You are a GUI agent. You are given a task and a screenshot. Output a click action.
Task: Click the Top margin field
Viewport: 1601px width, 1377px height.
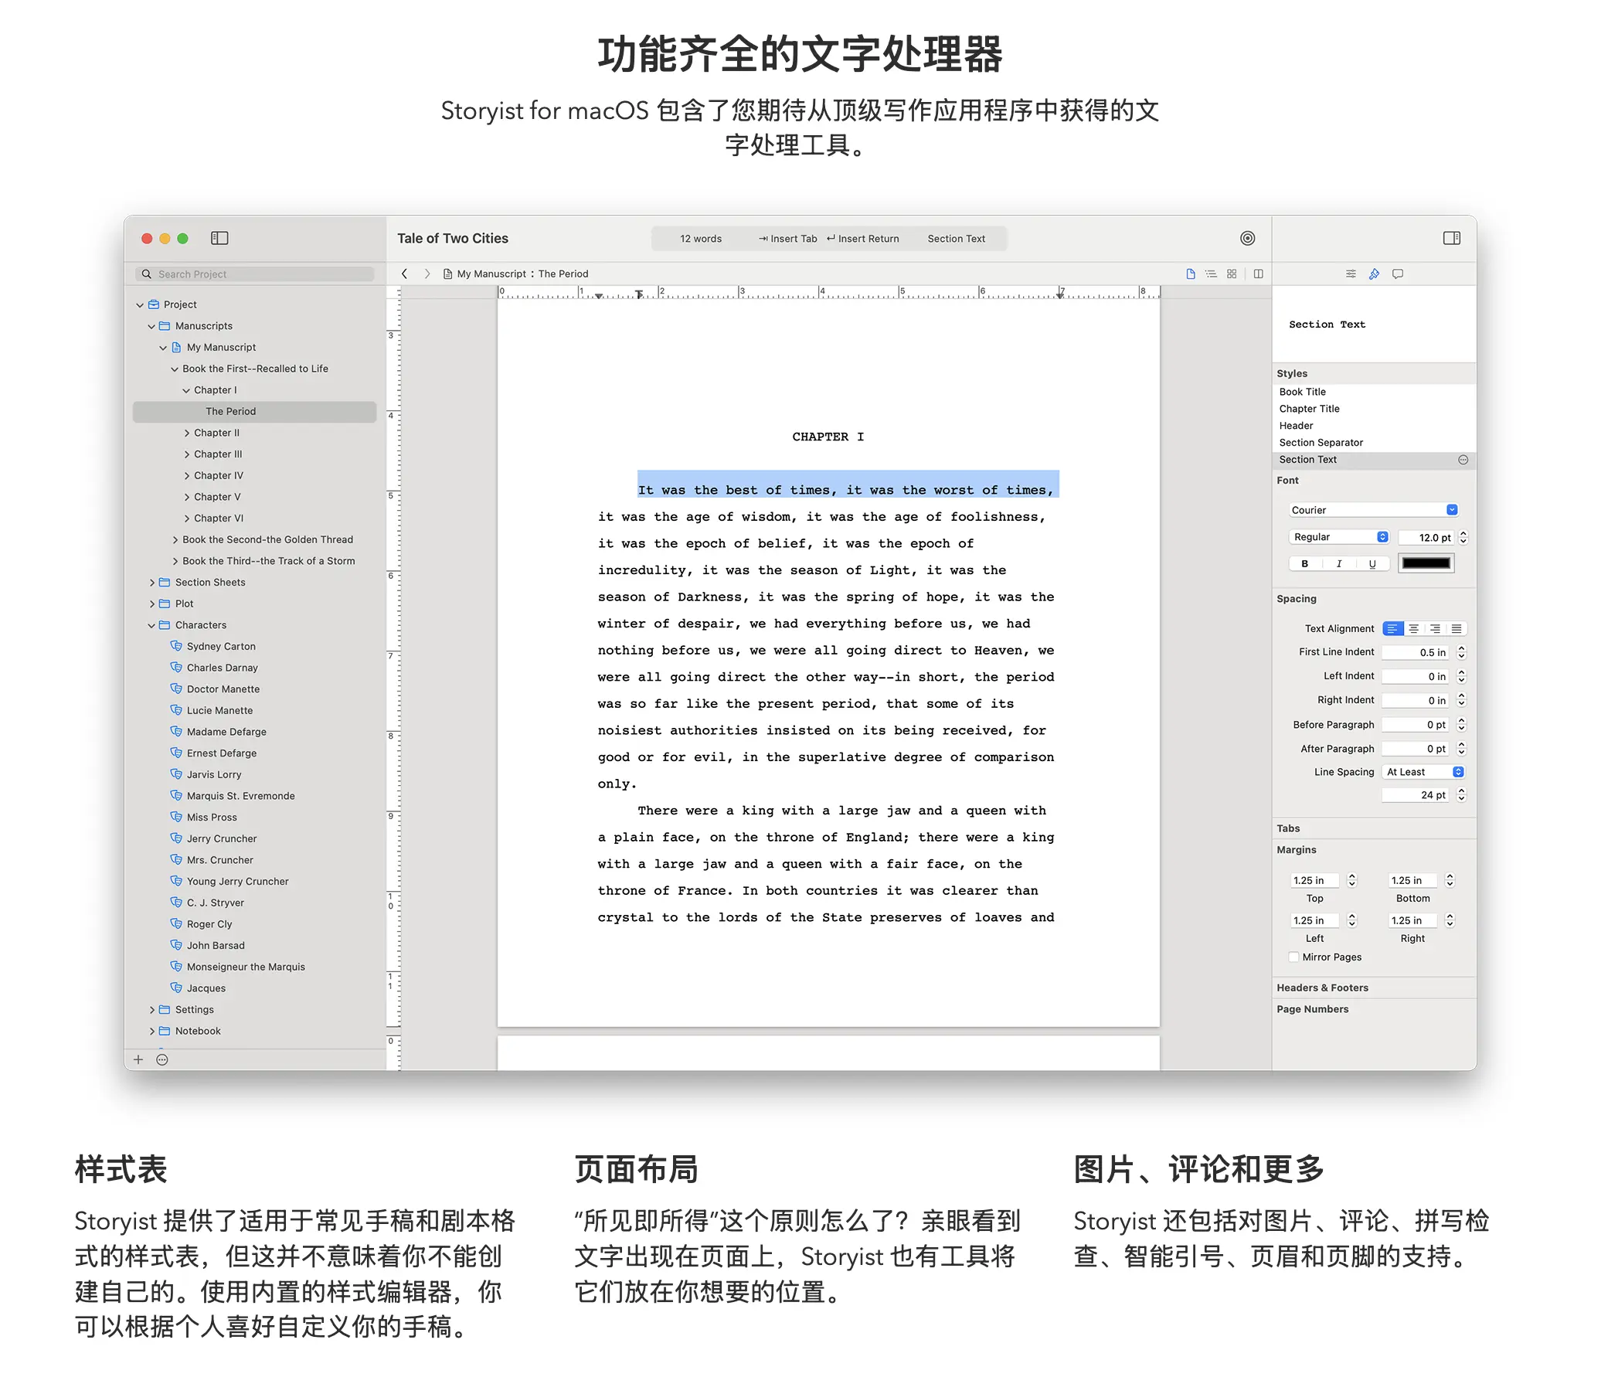tap(1315, 880)
